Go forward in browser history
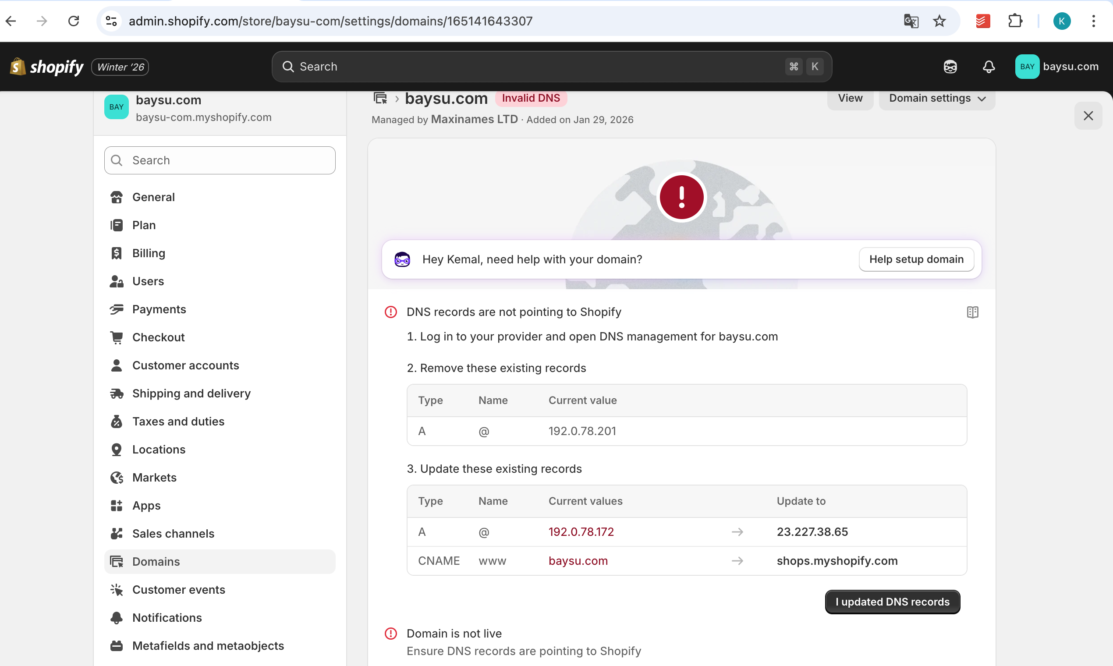Viewport: 1113px width, 666px height. coord(42,21)
